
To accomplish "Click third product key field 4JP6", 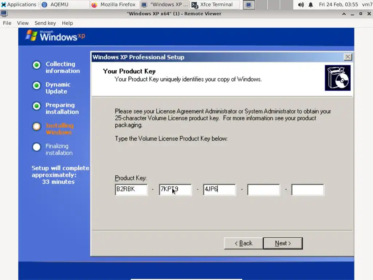I will 219,190.
